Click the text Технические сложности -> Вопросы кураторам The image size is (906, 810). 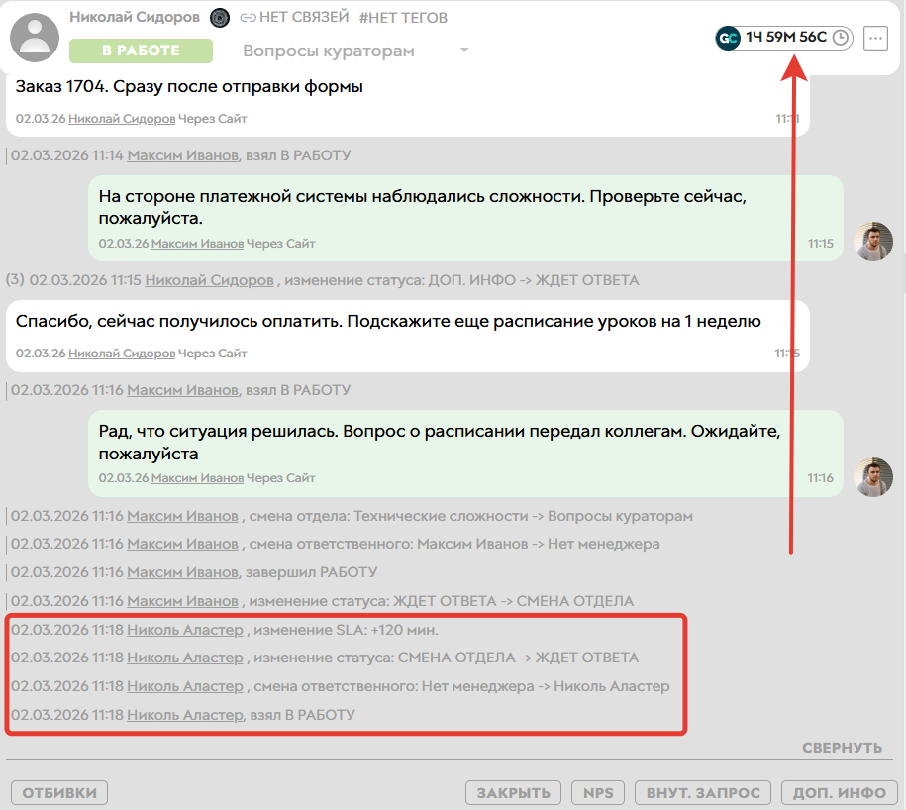pyautogui.click(x=523, y=516)
